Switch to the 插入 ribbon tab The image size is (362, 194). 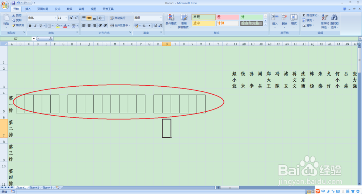(x=28, y=9)
